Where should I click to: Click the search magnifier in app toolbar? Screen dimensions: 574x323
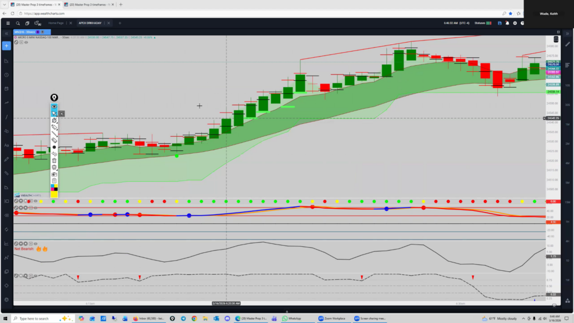click(18, 23)
